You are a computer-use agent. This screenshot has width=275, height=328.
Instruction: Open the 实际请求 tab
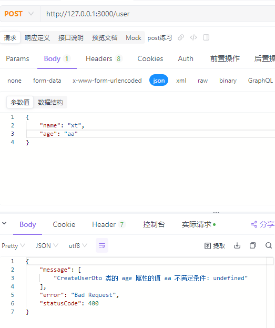point(199,224)
